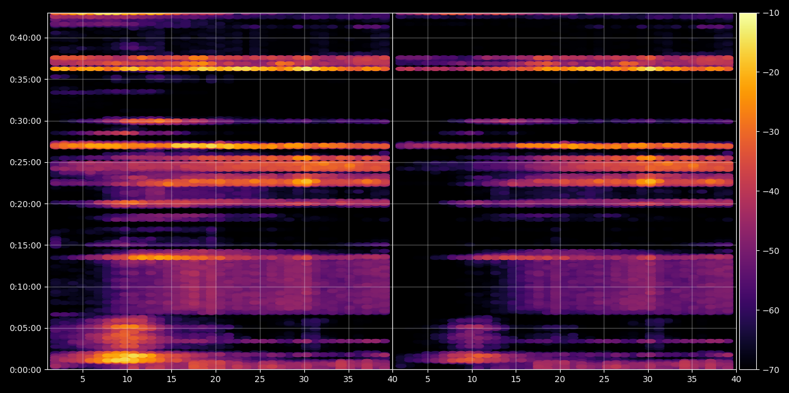Select x-axis tick 20 under the right heatmap
This screenshot has width=789, height=393.
coord(560,380)
